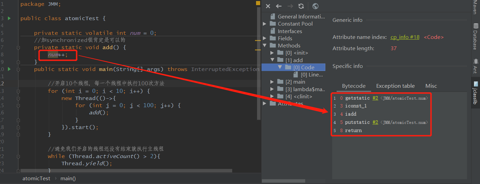Reload the class file in jclasslib
480x184 pixels.
pos(301,6)
